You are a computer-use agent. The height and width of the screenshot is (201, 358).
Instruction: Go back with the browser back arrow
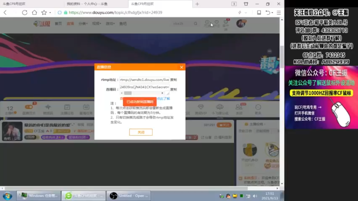(x=5, y=13)
